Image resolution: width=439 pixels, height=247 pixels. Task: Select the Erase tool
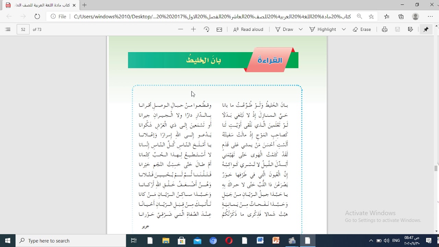coord(362,30)
